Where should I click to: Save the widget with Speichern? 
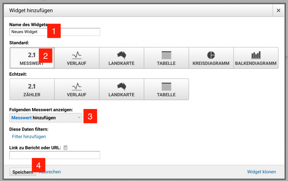coord(23,172)
